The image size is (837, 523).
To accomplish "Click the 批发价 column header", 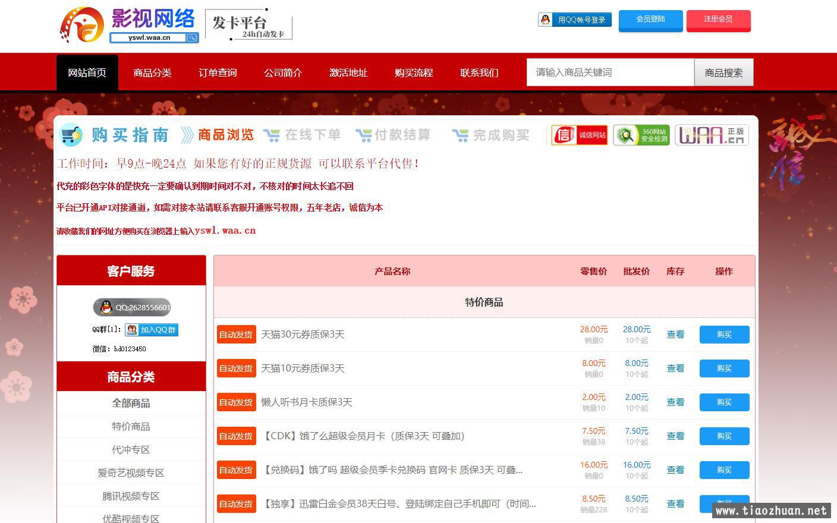I will point(636,271).
